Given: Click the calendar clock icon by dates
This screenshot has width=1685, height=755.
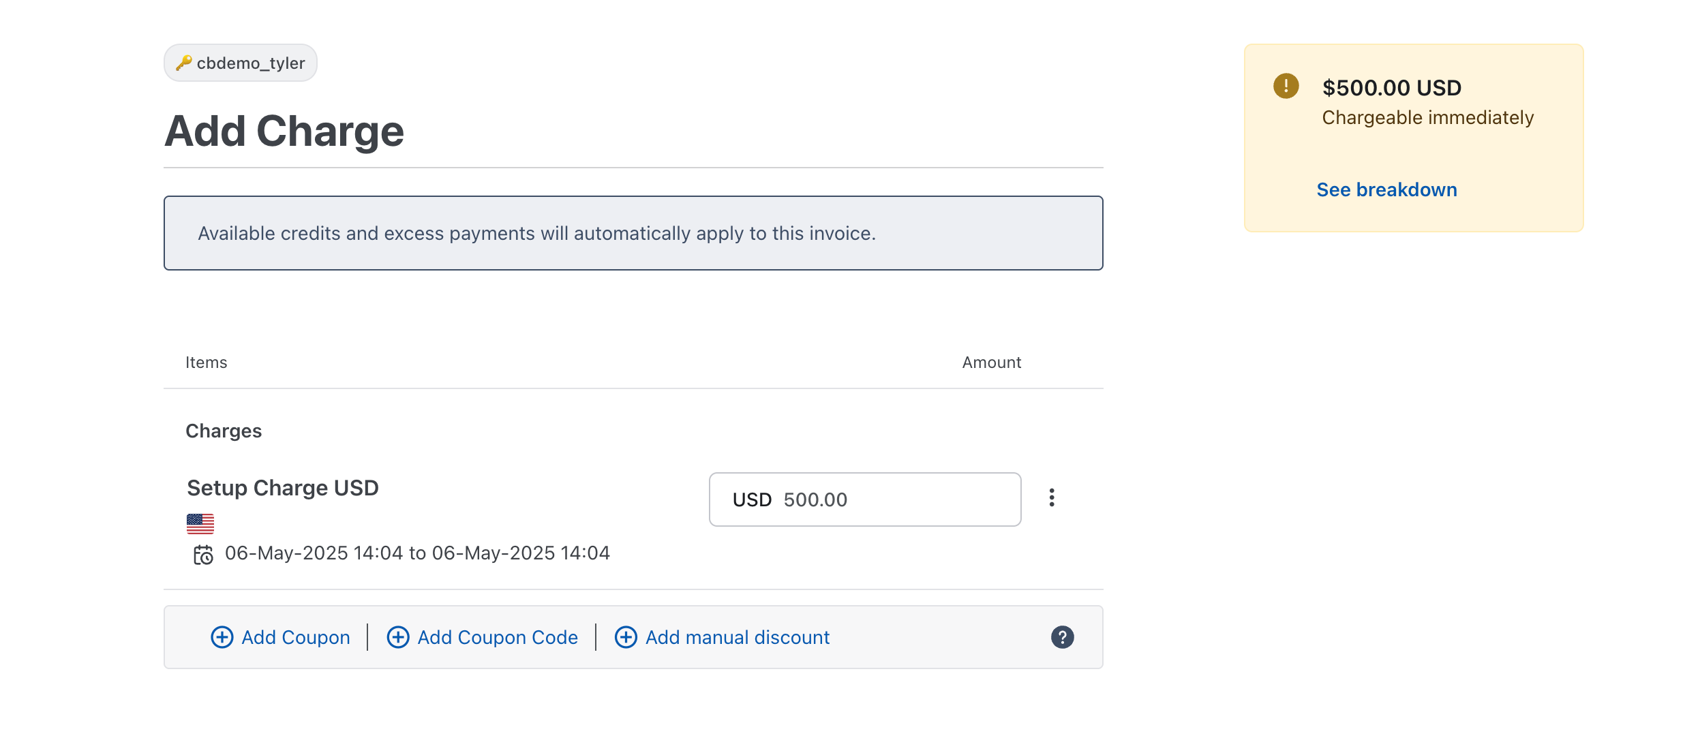Looking at the screenshot, I should point(203,555).
